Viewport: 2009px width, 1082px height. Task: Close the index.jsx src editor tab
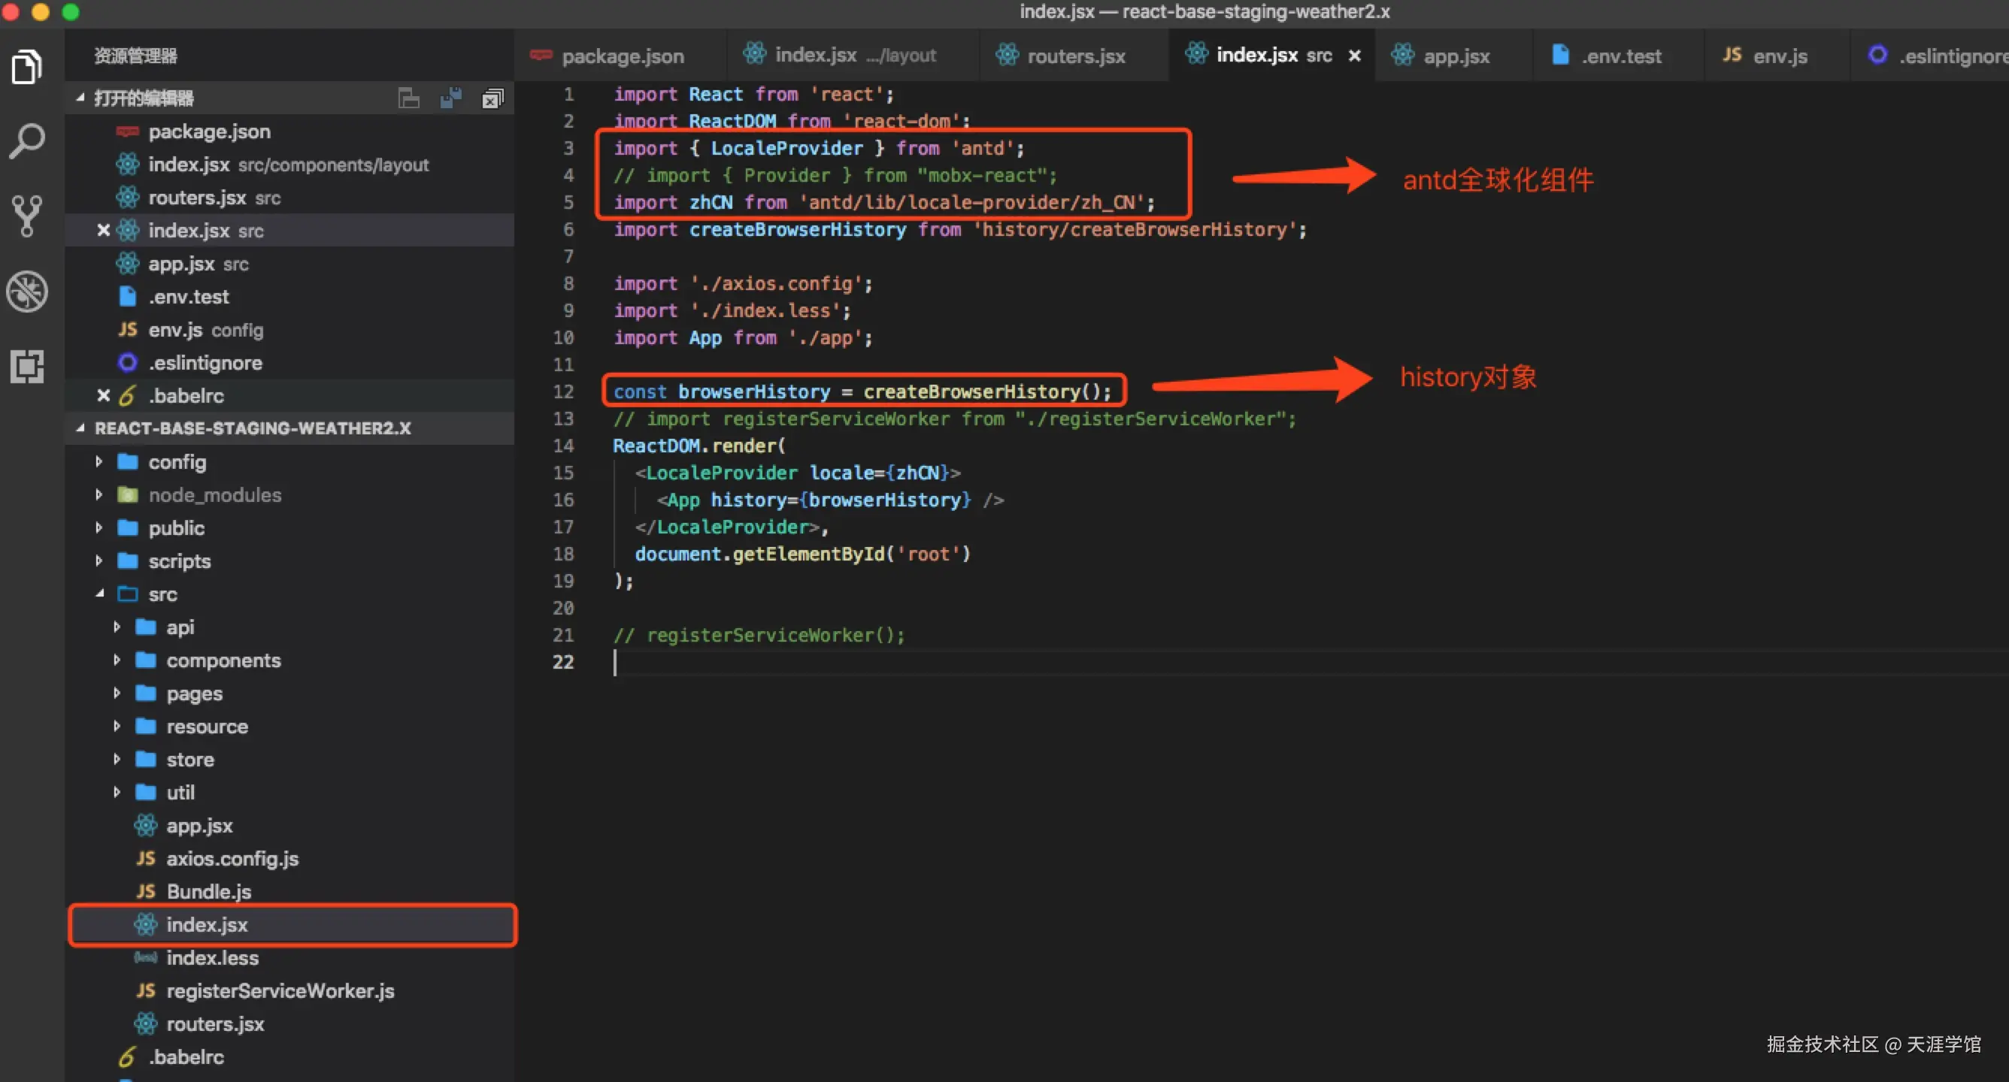(1355, 56)
